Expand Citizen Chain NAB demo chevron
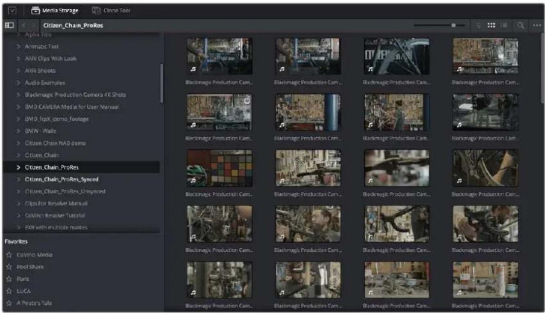 tap(19, 143)
